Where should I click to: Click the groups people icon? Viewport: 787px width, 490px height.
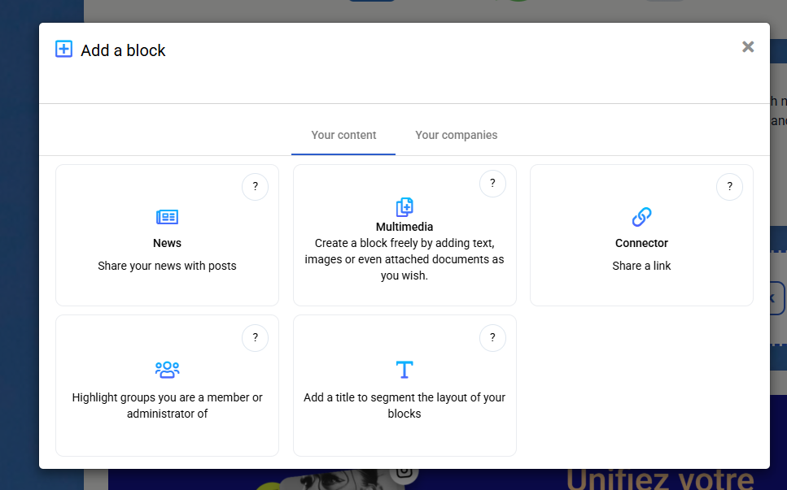point(167,369)
